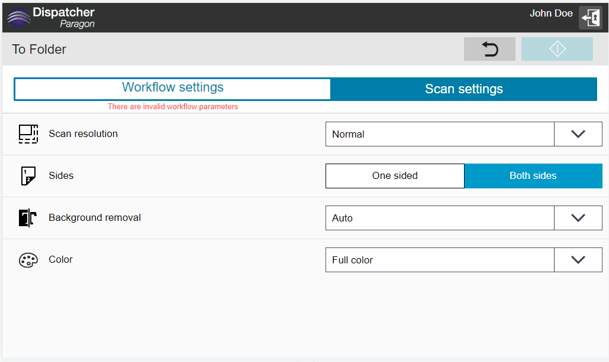Click the To Folder workflow title
The width and height of the screenshot is (609, 362).
pos(39,49)
